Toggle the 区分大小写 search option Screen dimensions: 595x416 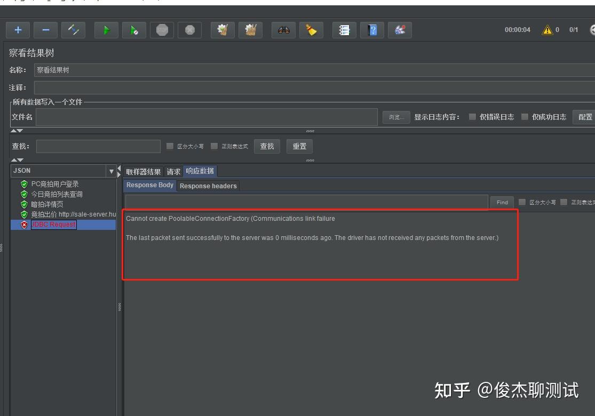[x=170, y=146]
